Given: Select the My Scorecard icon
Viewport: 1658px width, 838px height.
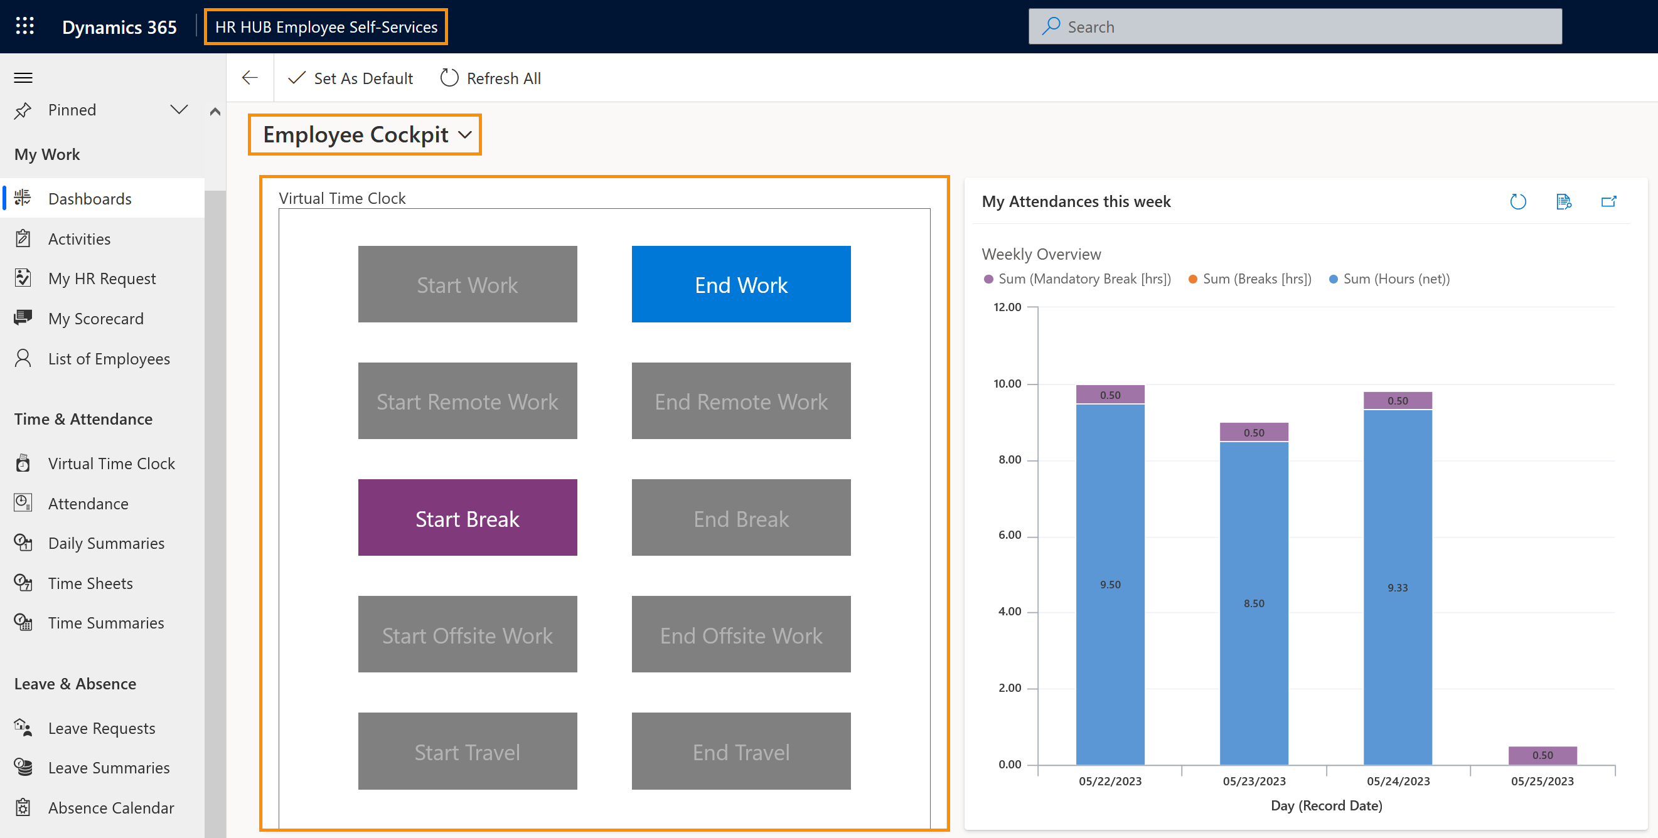Looking at the screenshot, I should 23,318.
